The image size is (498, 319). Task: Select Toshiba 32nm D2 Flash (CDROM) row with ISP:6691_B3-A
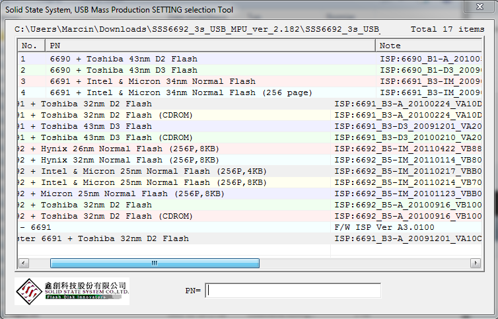250,115
